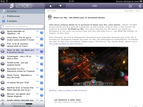This screenshot has height=107, width=143.
Task: Open arrow for BannerZest Fun Pics article
Action: pos(42,70)
